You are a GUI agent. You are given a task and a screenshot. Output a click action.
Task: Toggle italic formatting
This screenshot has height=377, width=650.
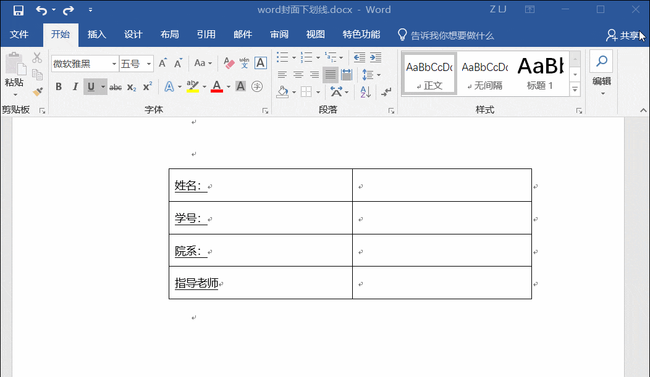tap(75, 86)
